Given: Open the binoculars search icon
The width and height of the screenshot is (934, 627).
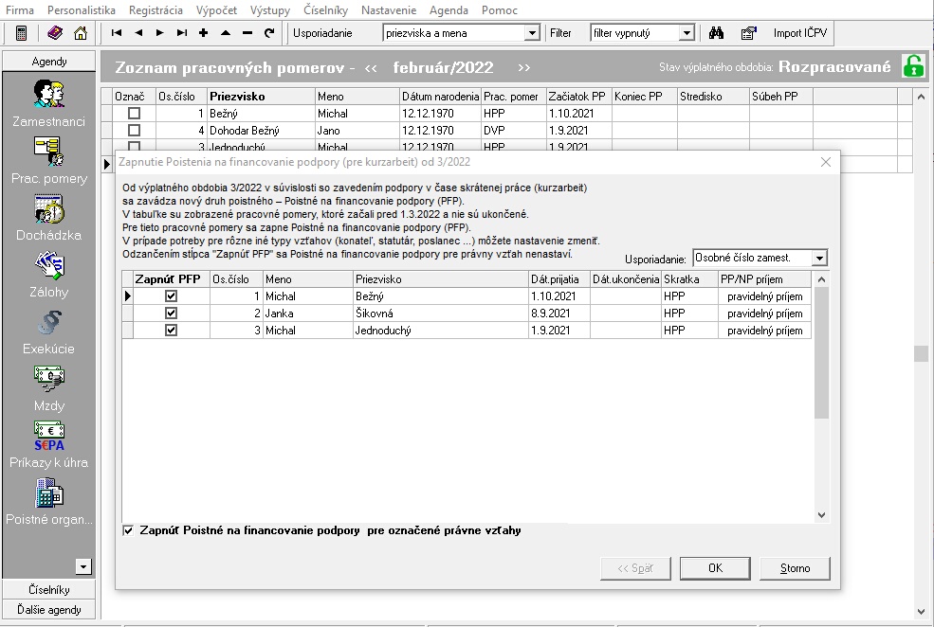Looking at the screenshot, I should tap(716, 33).
